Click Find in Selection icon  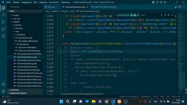[169, 15]
